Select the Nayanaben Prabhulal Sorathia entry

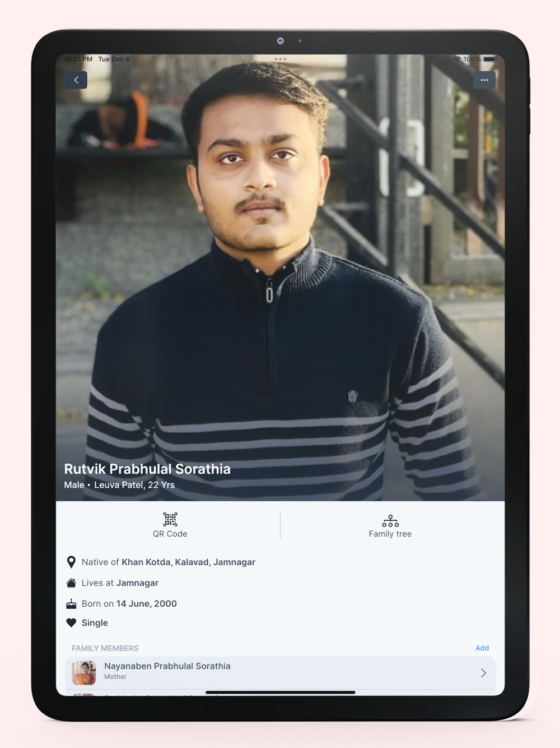click(281, 673)
